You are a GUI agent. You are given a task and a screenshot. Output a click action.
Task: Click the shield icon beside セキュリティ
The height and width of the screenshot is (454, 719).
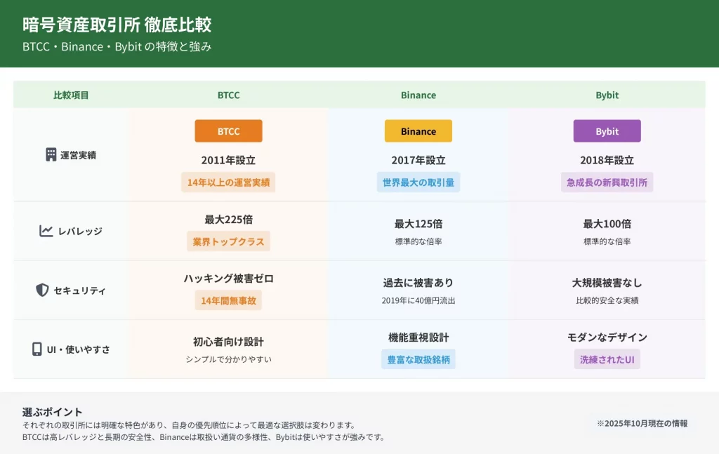pos(42,291)
